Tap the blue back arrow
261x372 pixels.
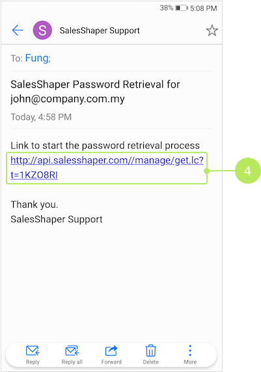18,31
